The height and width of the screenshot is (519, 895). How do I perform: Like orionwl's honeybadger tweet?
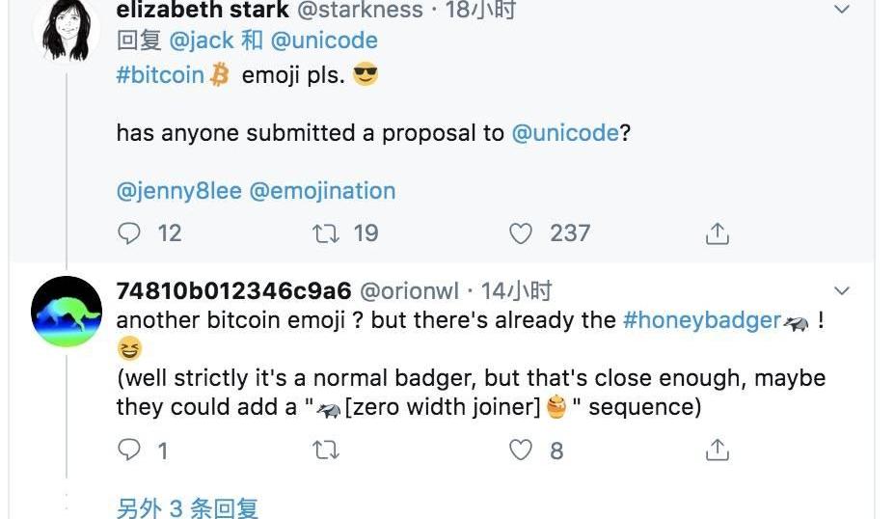tap(521, 451)
